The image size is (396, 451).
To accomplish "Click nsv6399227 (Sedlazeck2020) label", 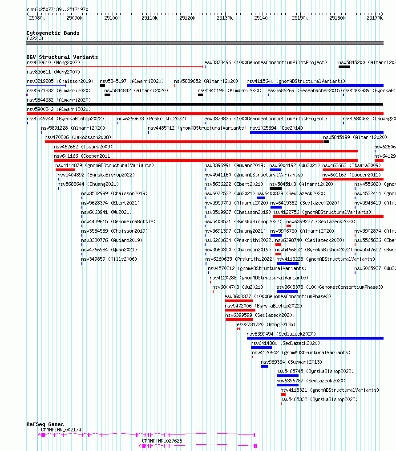I will click(321, 222).
